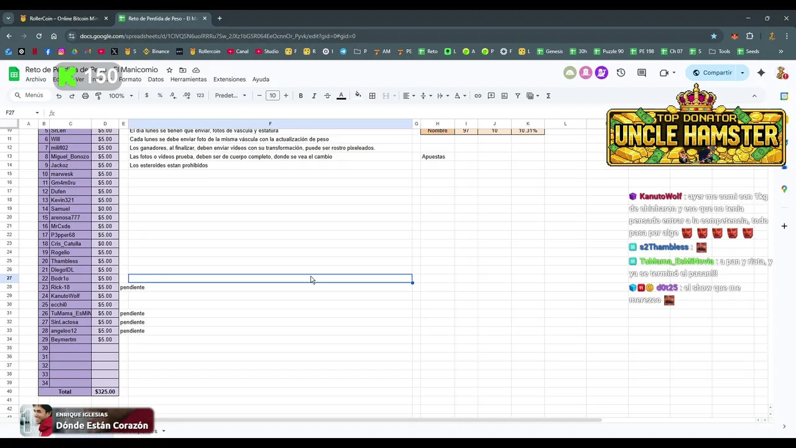Star the spreadsheet document

(169, 70)
